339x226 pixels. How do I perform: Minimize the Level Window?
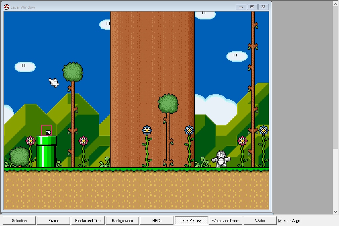(x=241, y=7)
